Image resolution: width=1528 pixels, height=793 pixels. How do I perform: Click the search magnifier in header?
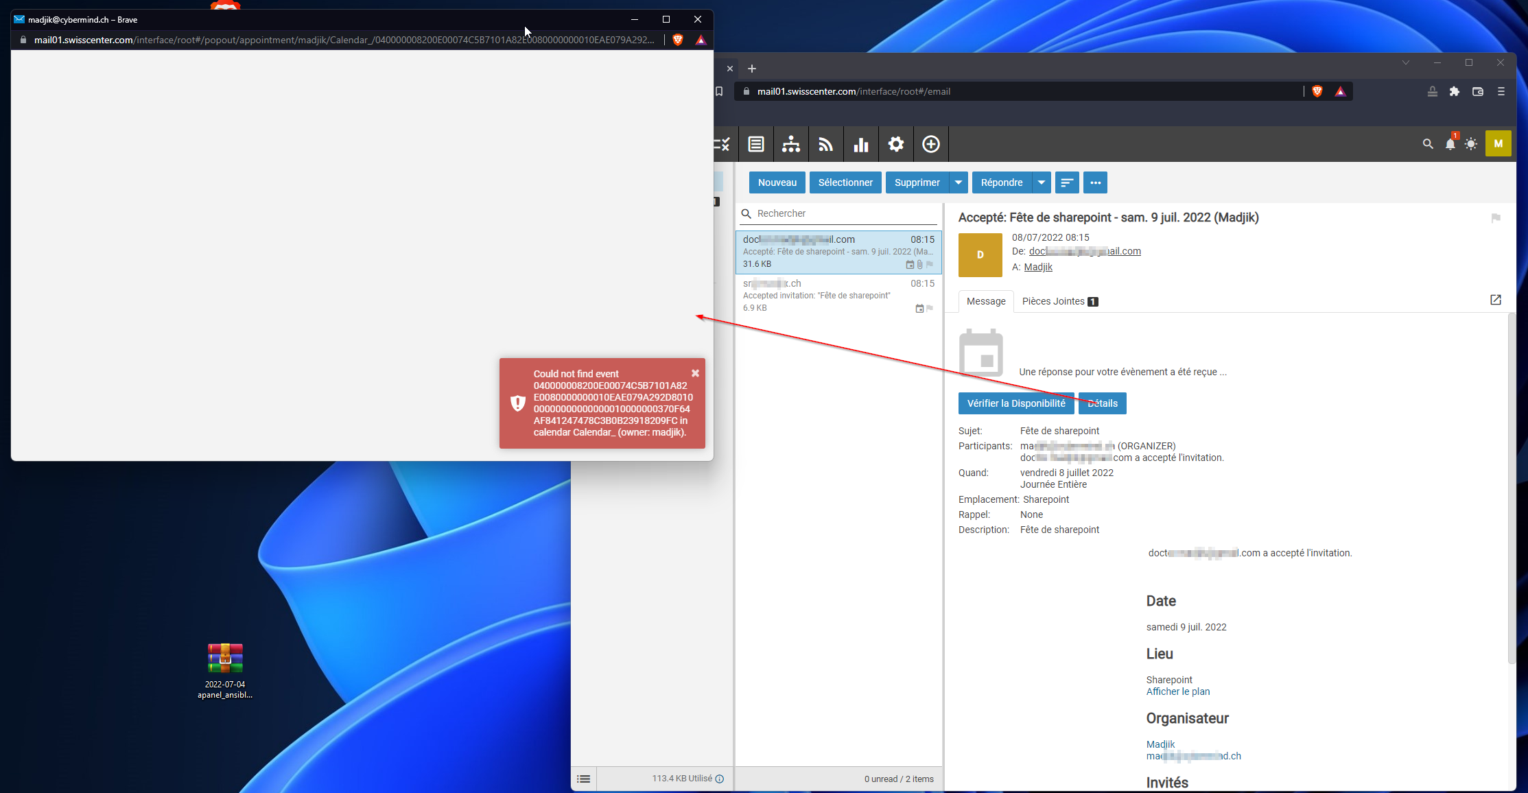tap(1428, 144)
